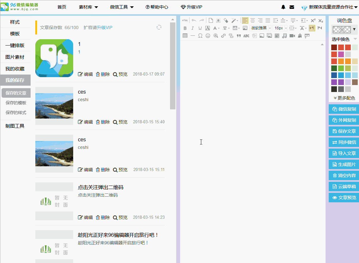Click the 保存文章 button
Screen dimensions: 359x263
tap(344, 131)
